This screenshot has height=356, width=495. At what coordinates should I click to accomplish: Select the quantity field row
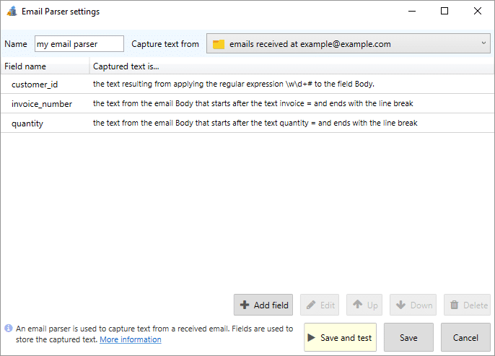click(247, 123)
